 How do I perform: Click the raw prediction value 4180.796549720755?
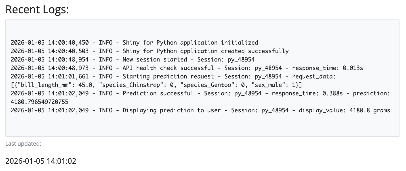[x=40, y=102]
